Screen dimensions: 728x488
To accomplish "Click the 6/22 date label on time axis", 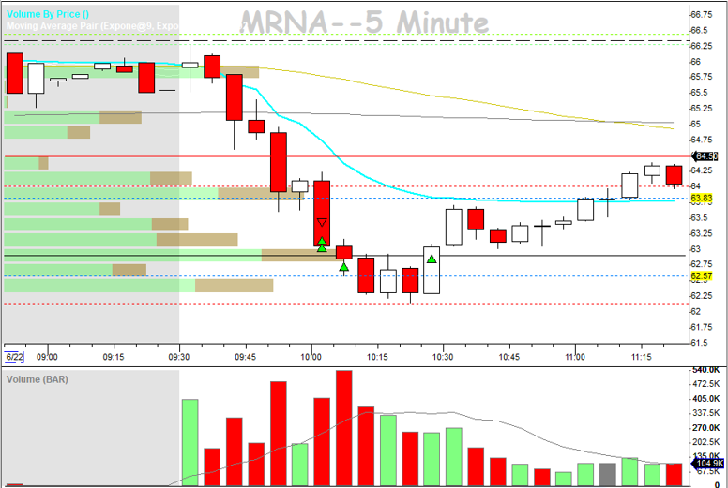I will tap(14, 357).
